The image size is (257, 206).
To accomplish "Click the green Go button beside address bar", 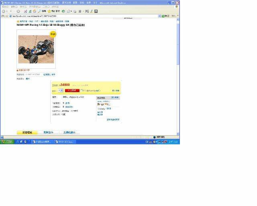I will coord(165,16).
